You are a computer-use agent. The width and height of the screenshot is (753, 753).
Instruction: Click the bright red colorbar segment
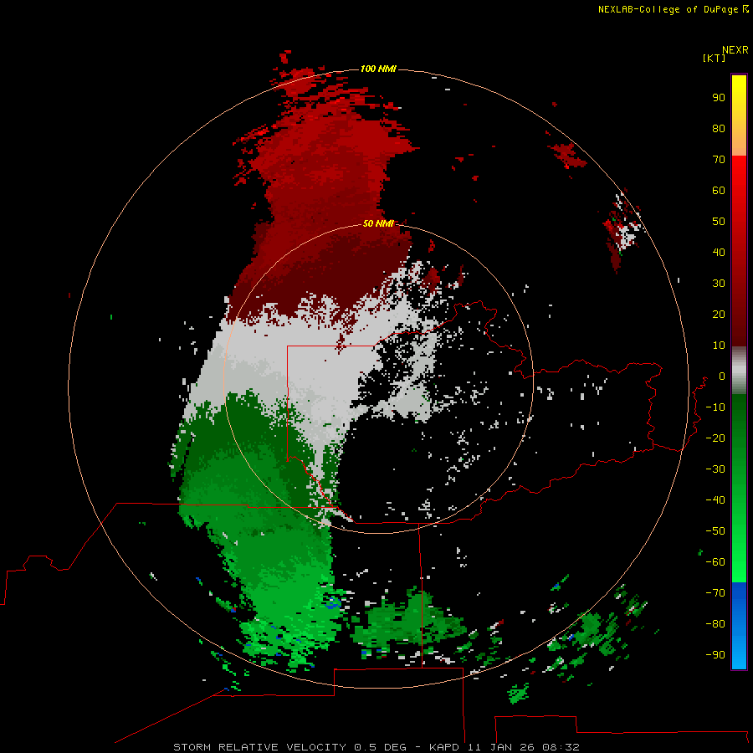(x=739, y=192)
